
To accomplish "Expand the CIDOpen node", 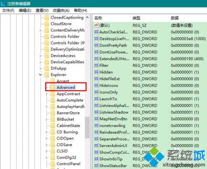I will pyautogui.click(x=46, y=138).
